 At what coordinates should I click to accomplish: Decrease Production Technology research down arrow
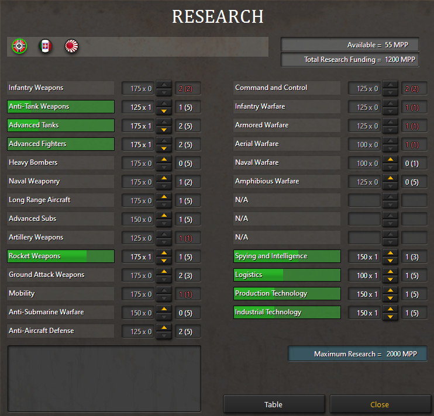[x=390, y=298]
